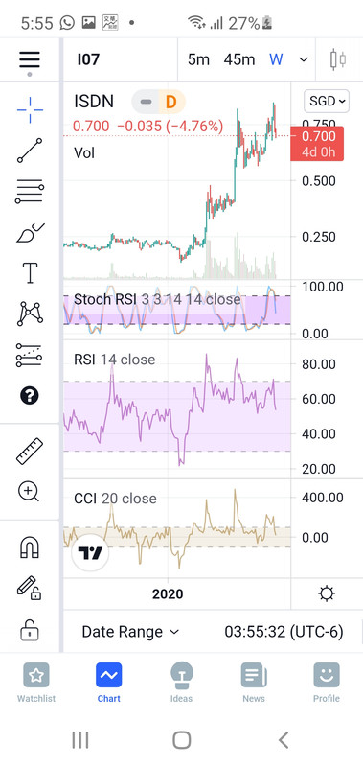
Task: Activate the zoom-in magnifier tool
Action: [x=29, y=491]
